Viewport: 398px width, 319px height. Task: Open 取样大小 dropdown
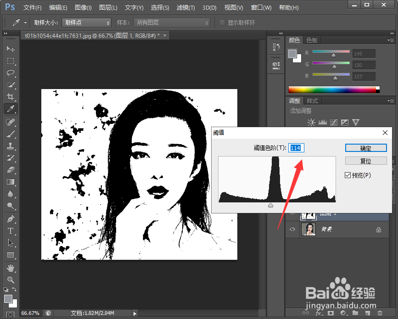click(87, 22)
